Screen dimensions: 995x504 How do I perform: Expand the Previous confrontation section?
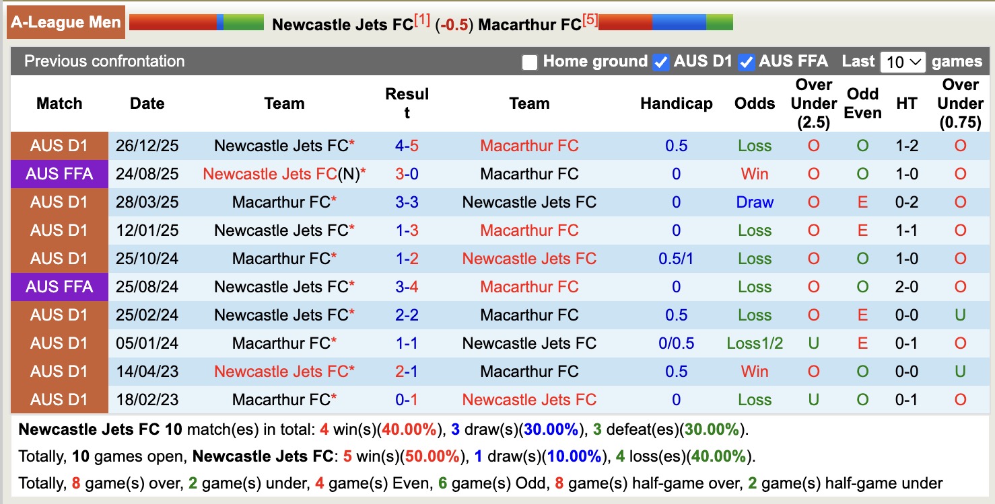coord(103,61)
